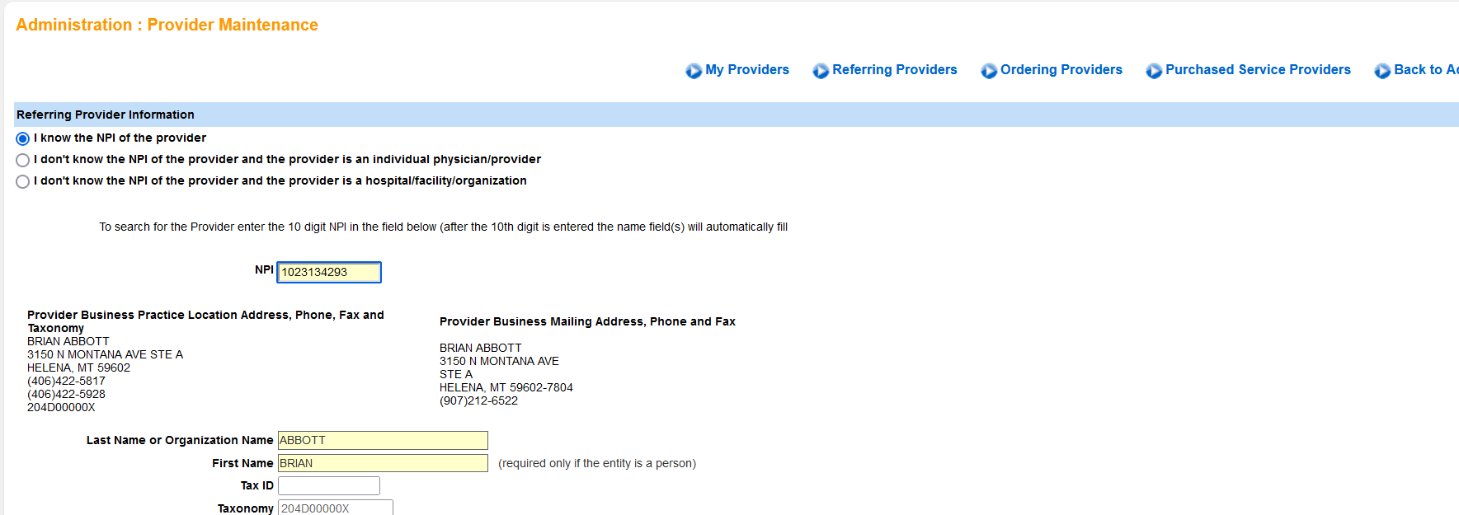Image resolution: width=1459 pixels, height=515 pixels.
Task: Select 'I know the NPI of the provider'
Action: 23,138
